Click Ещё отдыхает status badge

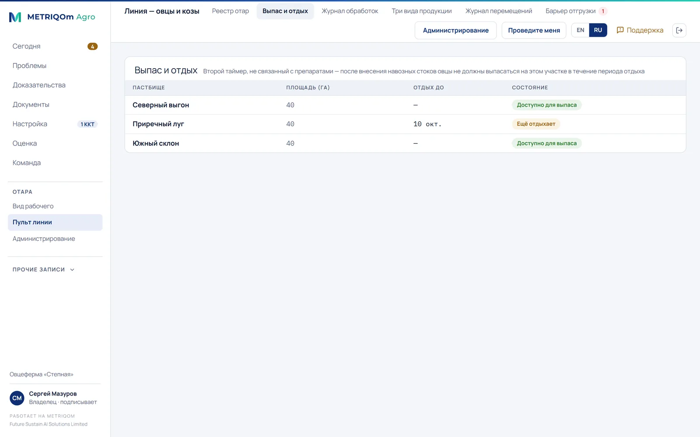(x=536, y=124)
